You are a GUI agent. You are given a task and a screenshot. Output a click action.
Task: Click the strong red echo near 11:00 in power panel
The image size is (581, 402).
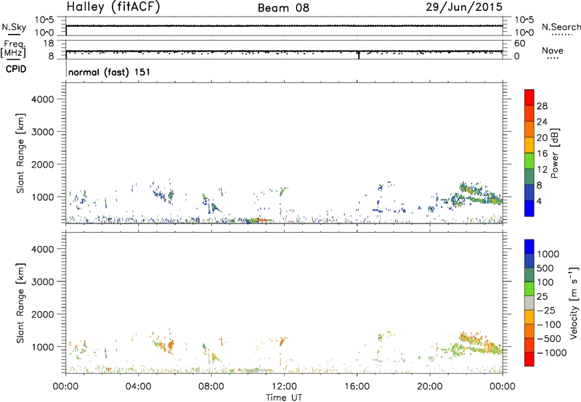tap(263, 221)
